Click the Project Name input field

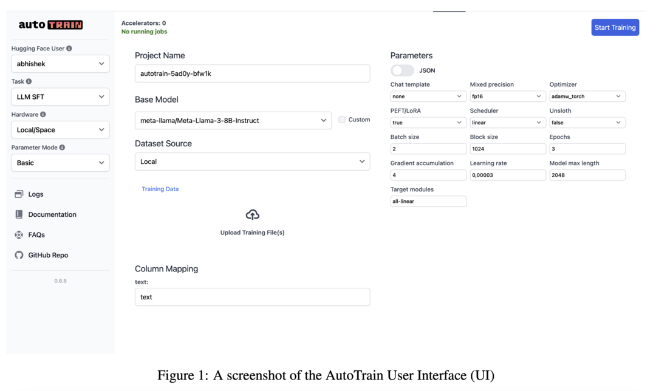click(x=252, y=73)
